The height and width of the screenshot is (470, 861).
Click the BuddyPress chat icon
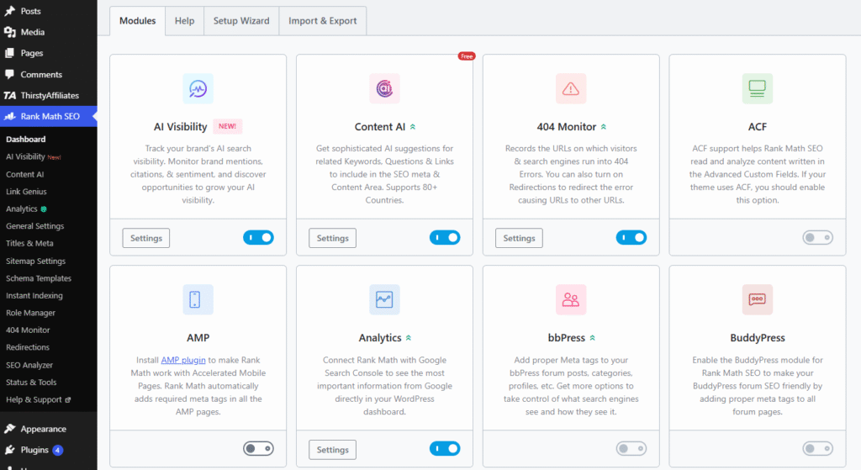[x=758, y=300]
